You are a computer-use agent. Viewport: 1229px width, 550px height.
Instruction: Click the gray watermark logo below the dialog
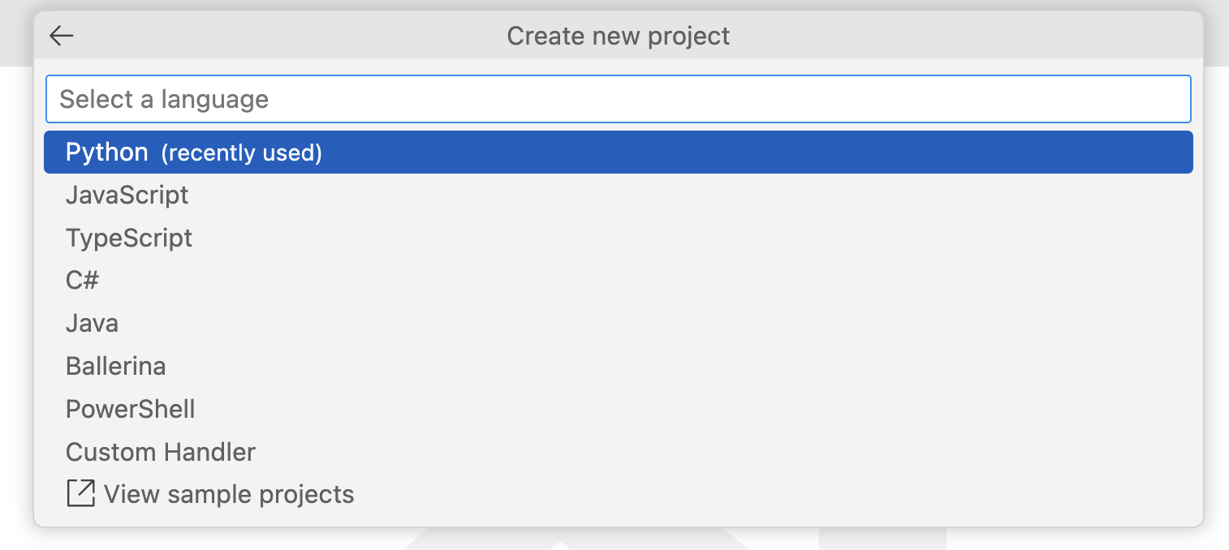pos(568,540)
